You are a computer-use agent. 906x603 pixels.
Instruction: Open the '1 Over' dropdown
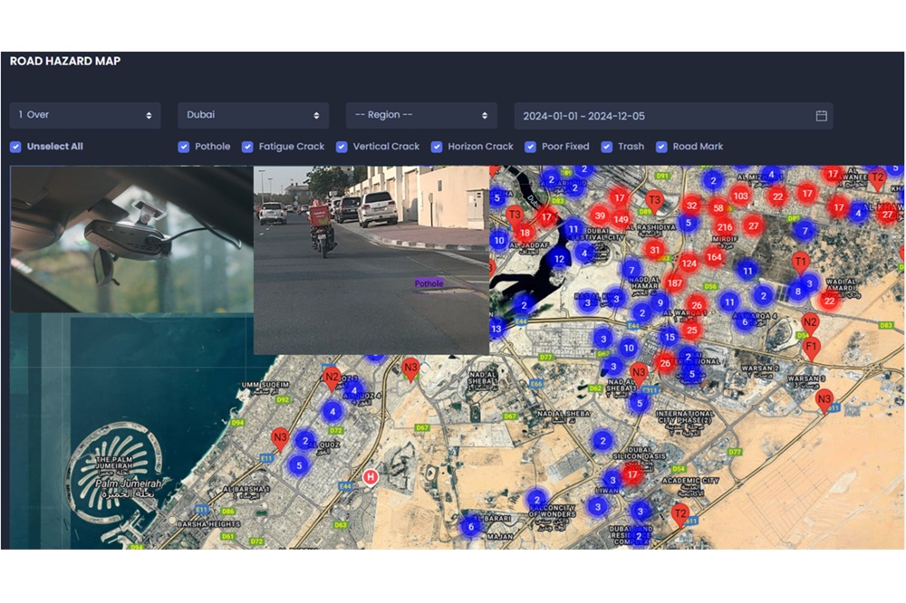pyautogui.click(x=85, y=116)
